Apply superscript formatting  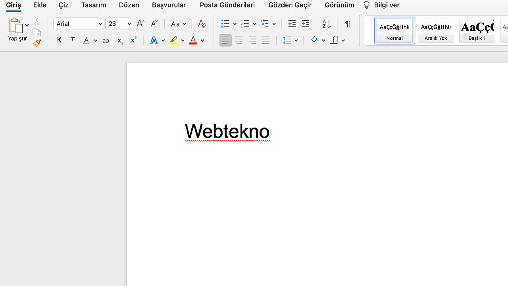coord(133,40)
